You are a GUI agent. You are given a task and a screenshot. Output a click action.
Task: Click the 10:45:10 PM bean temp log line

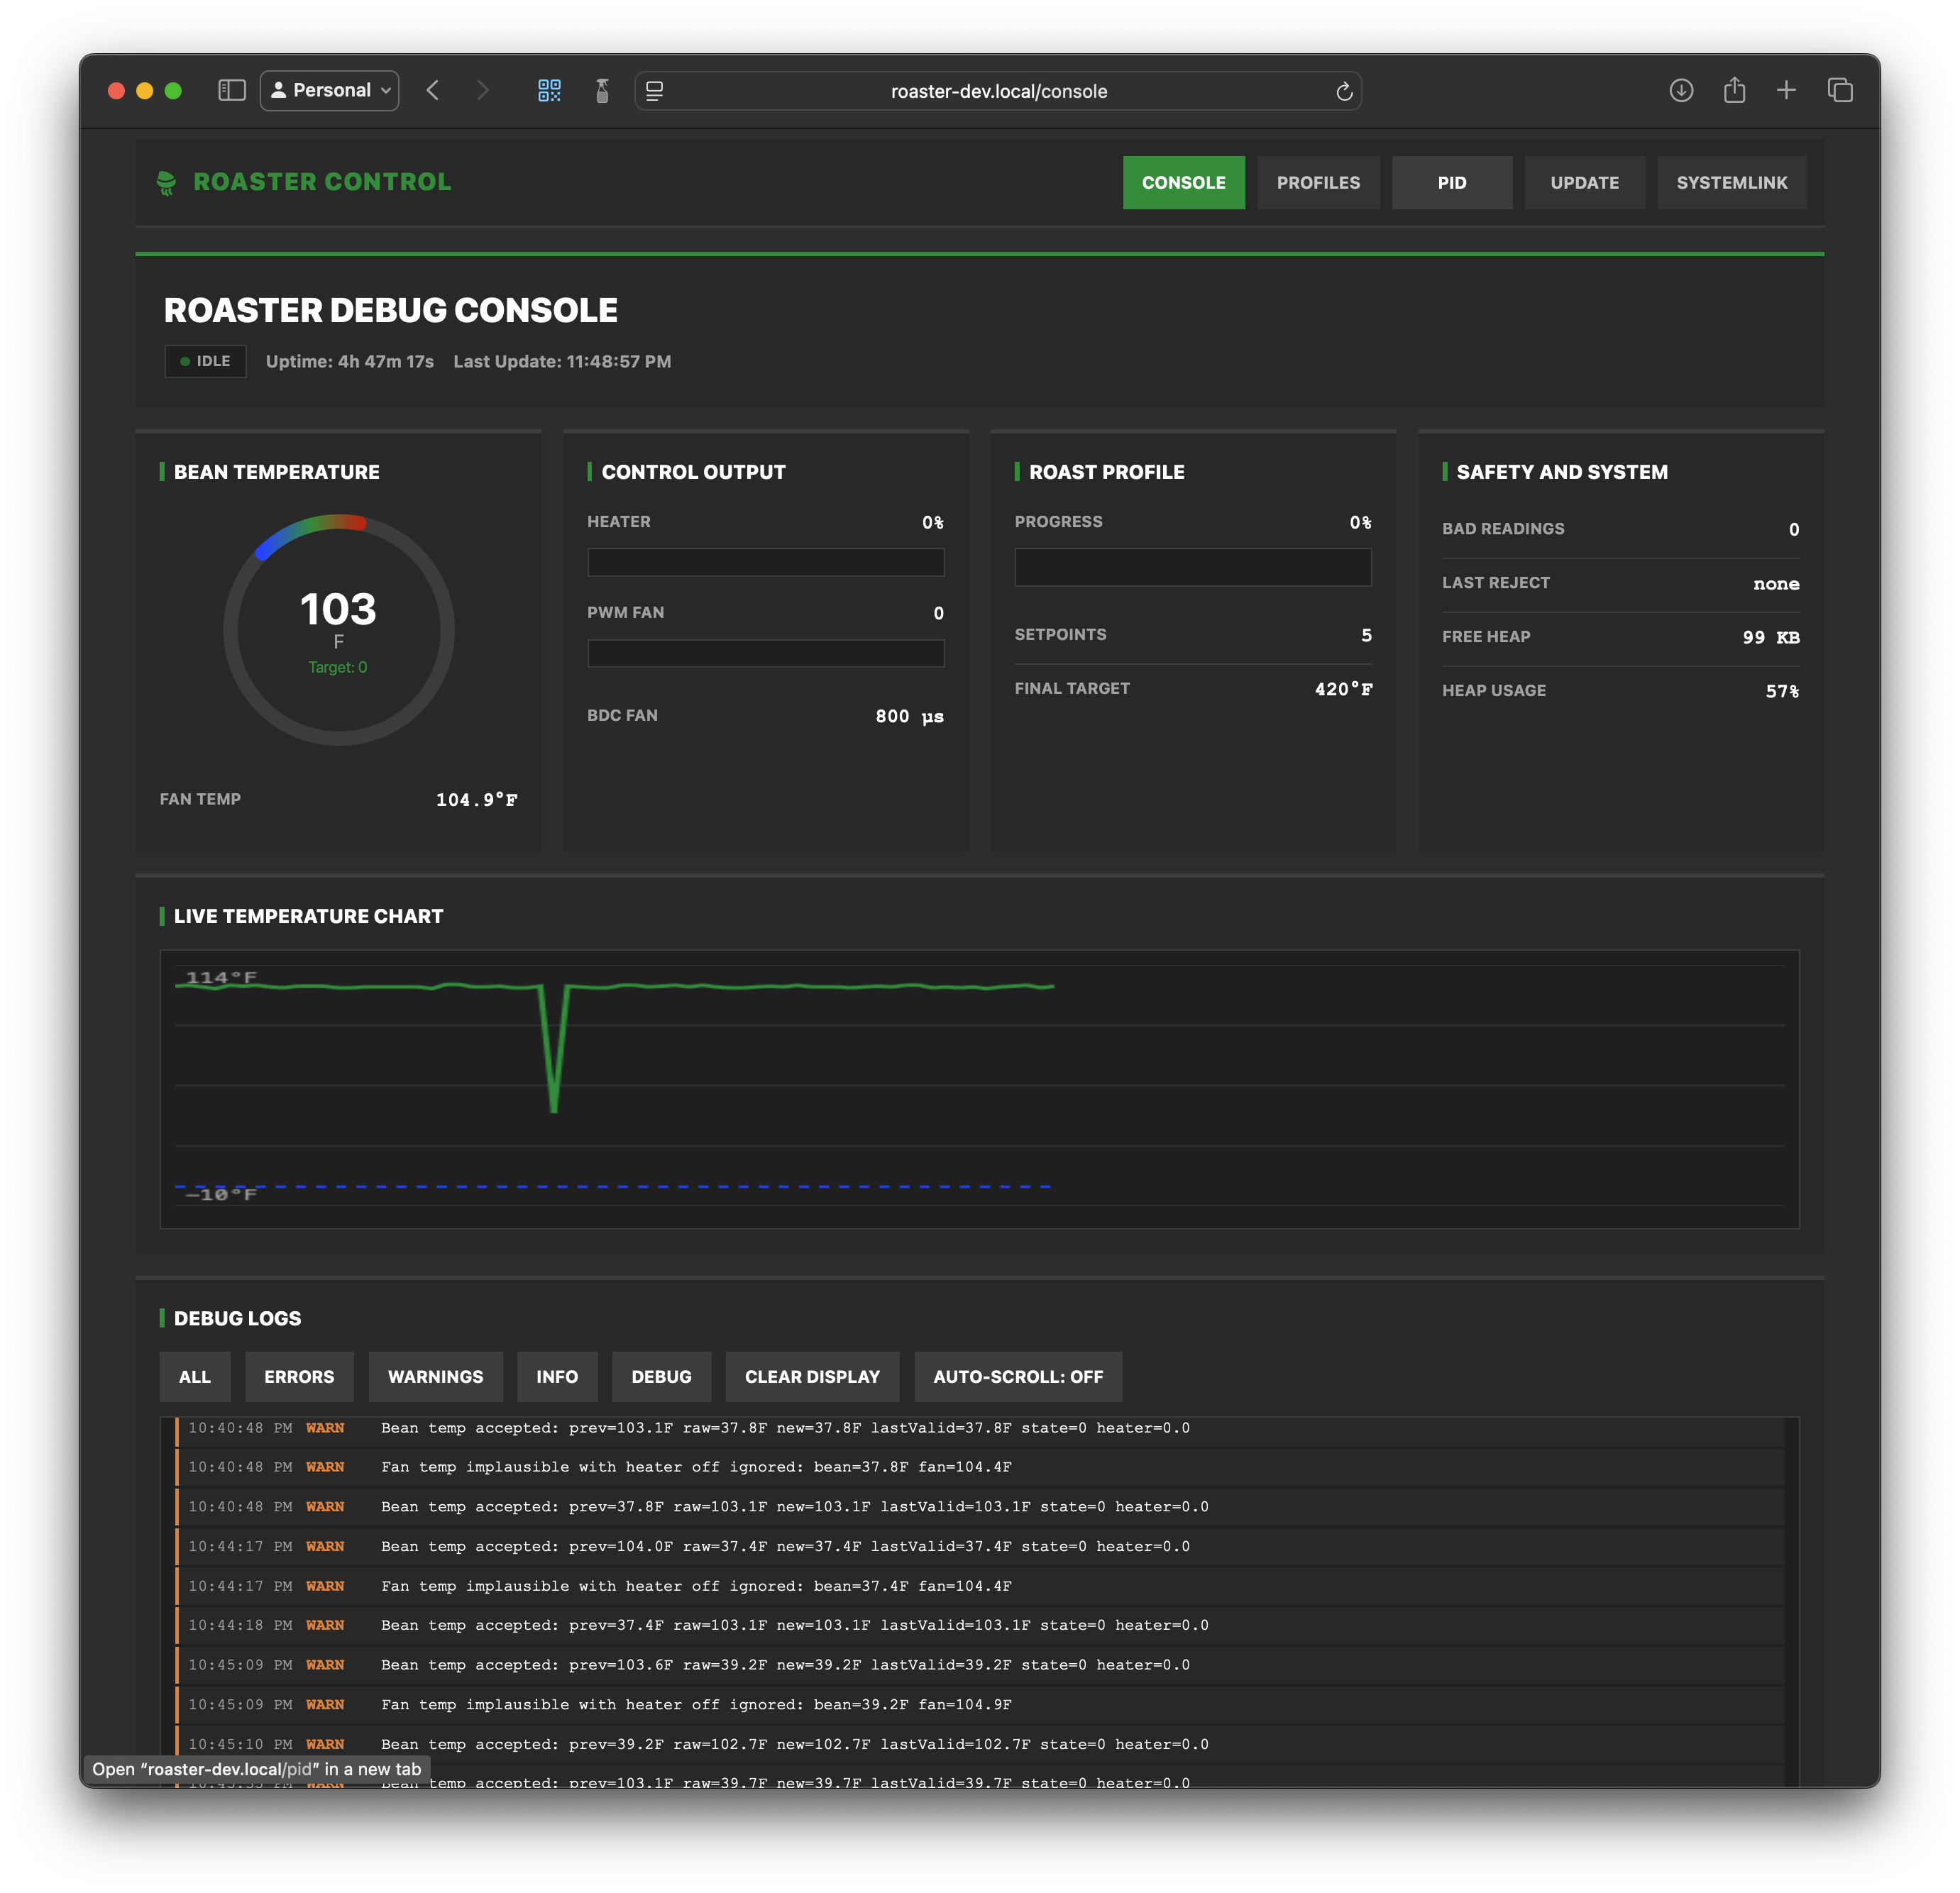coord(980,1744)
